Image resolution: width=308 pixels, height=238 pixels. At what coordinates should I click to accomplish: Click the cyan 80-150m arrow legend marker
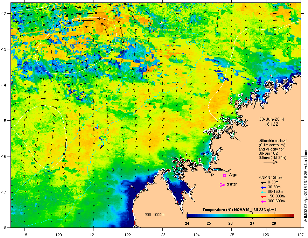point(263,192)
